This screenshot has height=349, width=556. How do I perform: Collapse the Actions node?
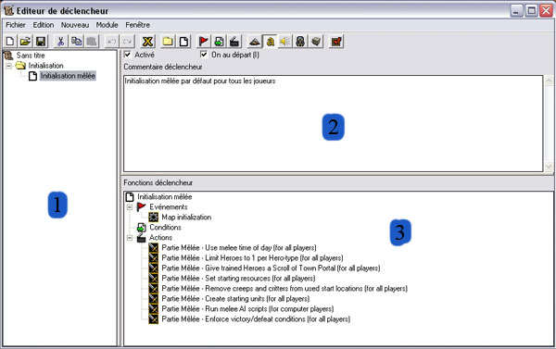130,238
